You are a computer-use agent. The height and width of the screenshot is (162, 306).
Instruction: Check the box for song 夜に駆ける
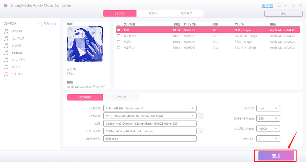[119, 36]
